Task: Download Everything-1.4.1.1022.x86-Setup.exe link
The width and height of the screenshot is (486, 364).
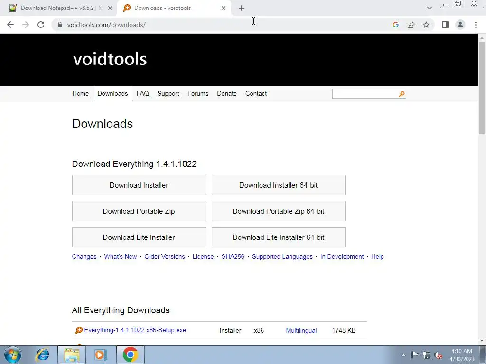Action: [x=135, y=330]
